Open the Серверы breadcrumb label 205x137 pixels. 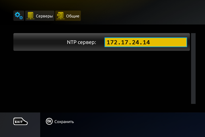[x=44, y=16]
